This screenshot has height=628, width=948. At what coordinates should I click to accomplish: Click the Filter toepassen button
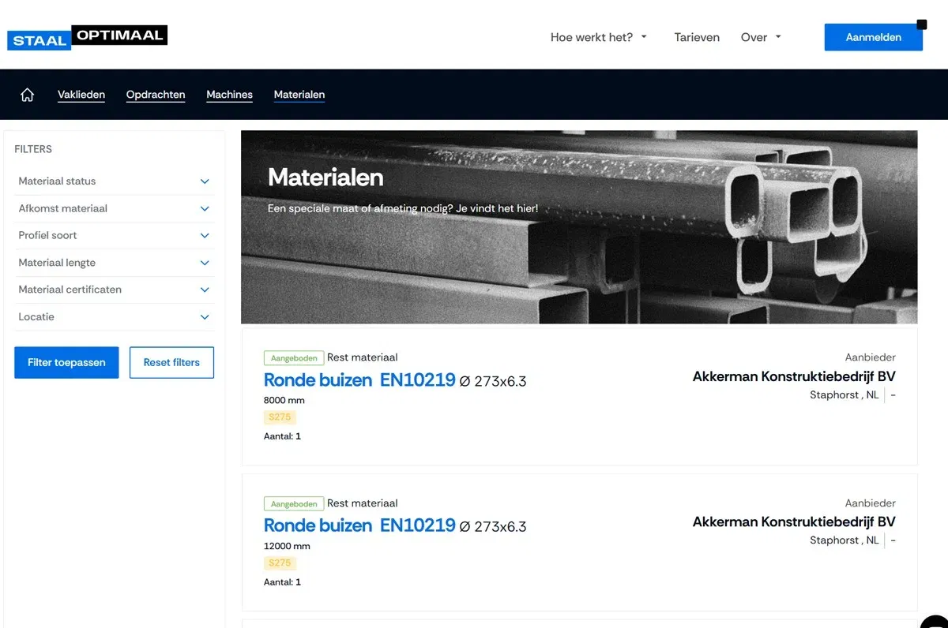tap(66, 362)
